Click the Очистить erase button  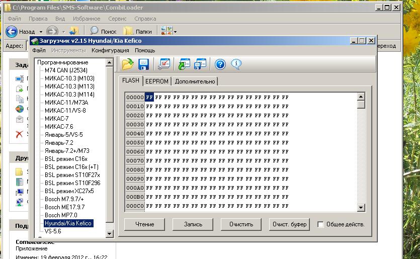241,224
